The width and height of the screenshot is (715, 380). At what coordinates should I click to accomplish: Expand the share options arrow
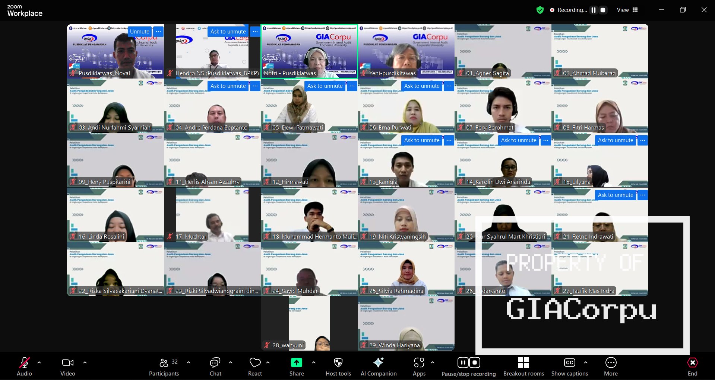[x=314, y=362]
